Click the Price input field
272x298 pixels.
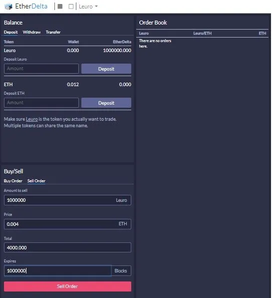pyautogui.click(x=67, y=224)
